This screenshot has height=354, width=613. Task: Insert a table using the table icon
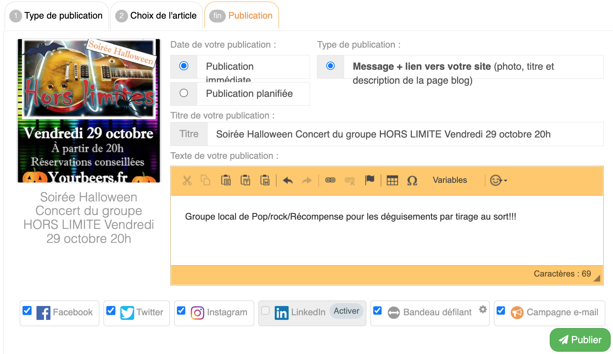392,180
